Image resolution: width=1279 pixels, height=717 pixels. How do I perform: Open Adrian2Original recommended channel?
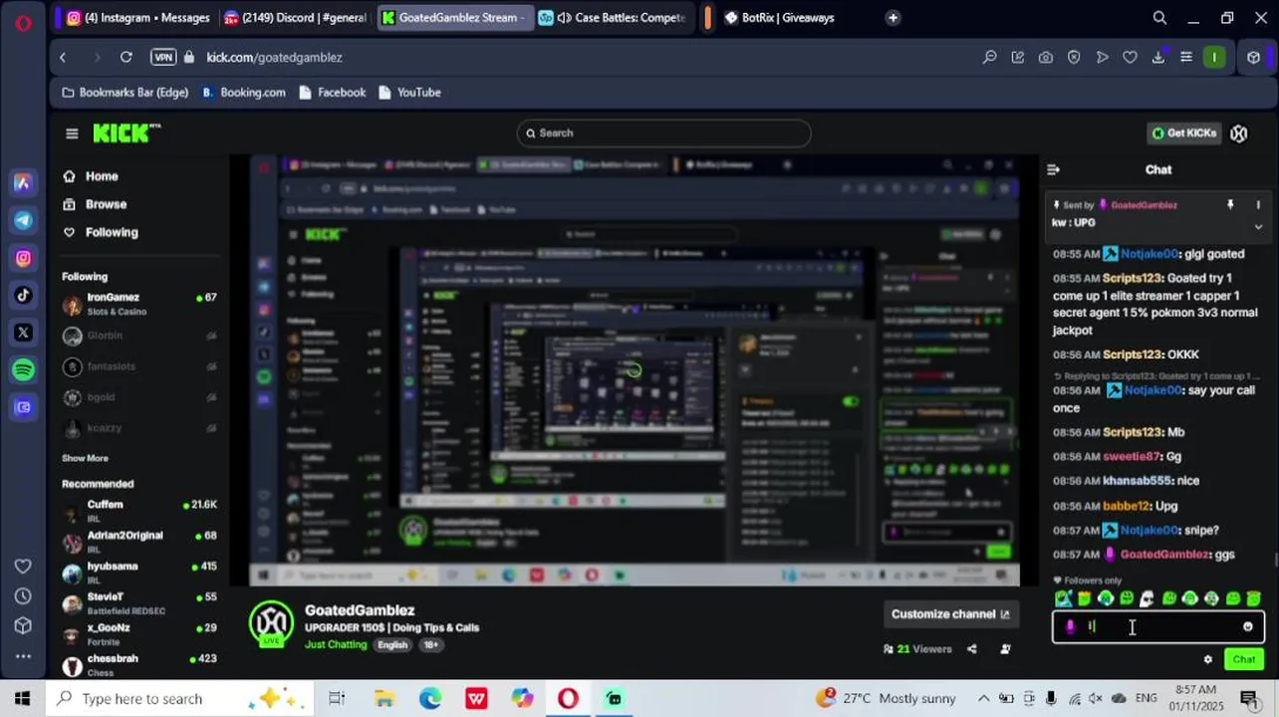click(x=139, y=542)
